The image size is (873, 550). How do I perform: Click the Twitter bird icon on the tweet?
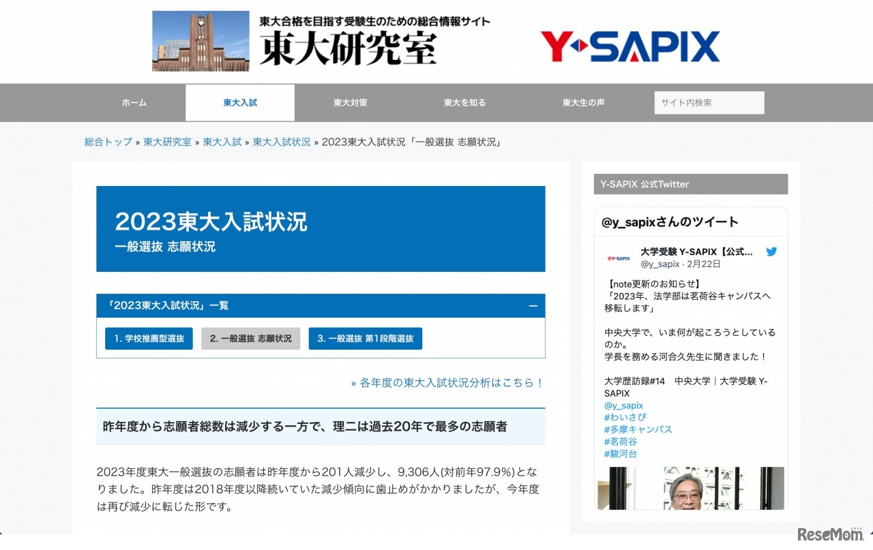[771, 251]
